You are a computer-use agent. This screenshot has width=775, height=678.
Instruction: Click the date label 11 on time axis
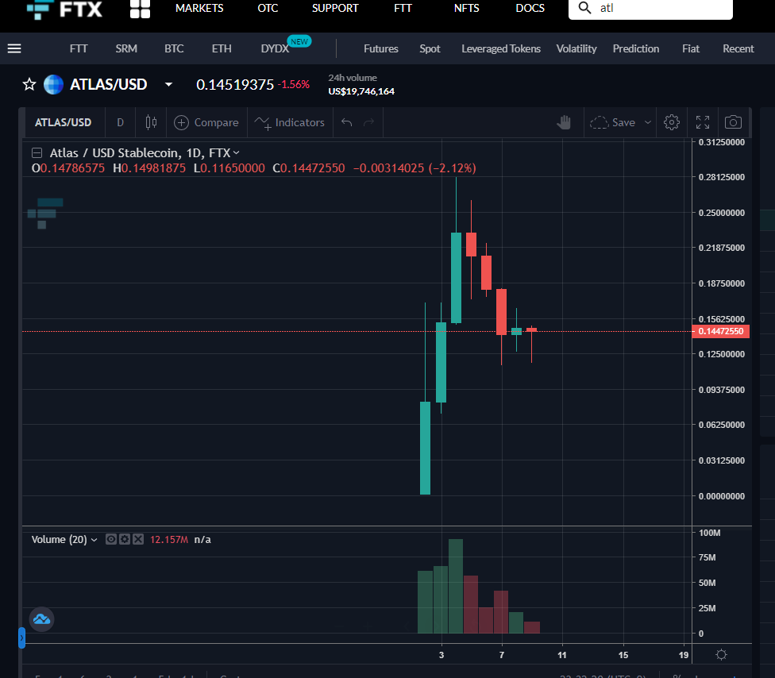tap(562, 655)
